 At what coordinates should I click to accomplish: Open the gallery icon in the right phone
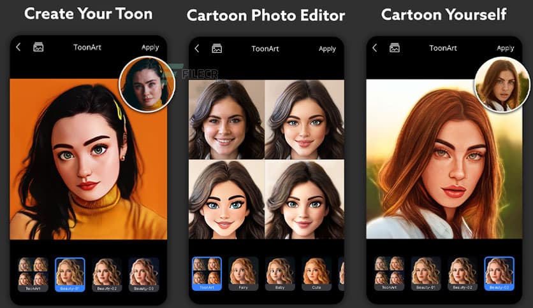pos(395,48)
